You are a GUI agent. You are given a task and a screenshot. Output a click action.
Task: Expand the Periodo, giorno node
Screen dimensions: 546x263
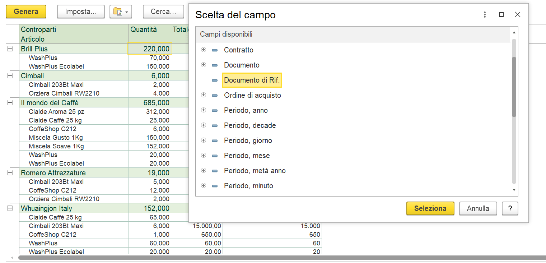click(204, 140)
